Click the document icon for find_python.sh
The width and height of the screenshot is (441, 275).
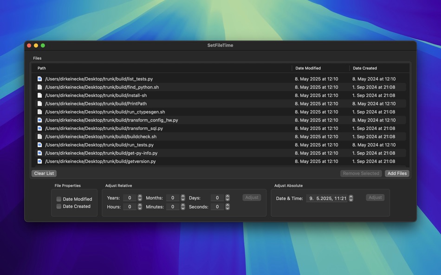pyautogui.click(x=39, y=87)
